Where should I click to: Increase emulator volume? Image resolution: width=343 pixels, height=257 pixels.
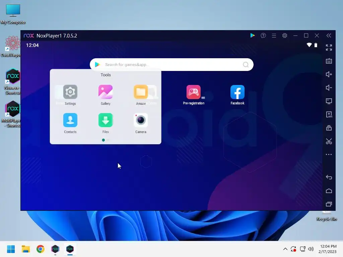pyautogui.click(x=329, y=74)
